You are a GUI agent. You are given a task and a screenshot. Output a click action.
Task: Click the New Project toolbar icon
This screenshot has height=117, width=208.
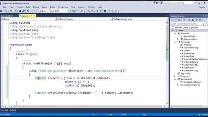(11, 11)
